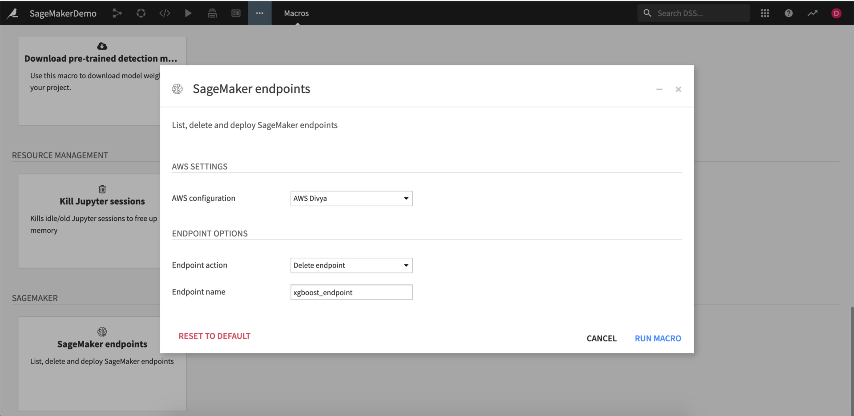This screenshot has height=416, width=854.
Task: Open the Jobs play icon
Action: tap(188, 13)
